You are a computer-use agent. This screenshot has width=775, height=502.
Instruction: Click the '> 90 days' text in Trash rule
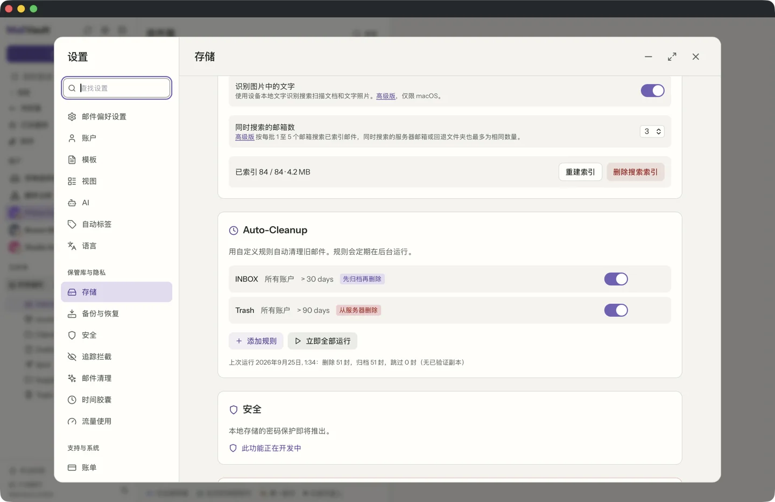pos(313,310)
